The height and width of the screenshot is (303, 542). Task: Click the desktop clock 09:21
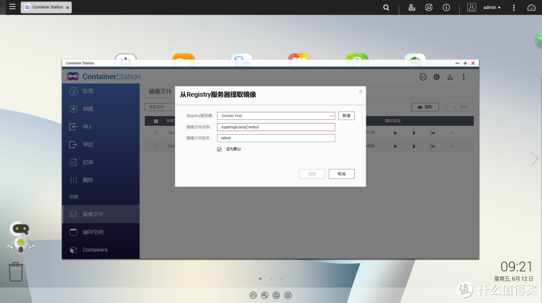click(x=516, y=267)
